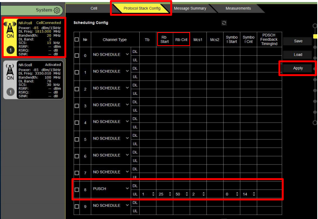Adjust the Rb Cnt stepper showing 50
Image resolution: width=318 pixels, height=219 pixels.
[x=187, y=195]
